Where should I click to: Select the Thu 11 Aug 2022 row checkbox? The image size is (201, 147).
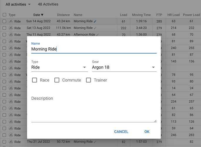tap(4, 35)
